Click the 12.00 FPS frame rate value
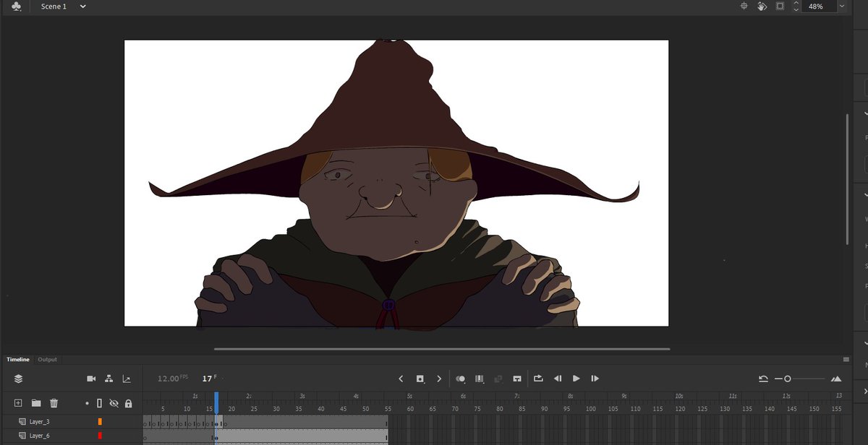868x445 pixels. (x=173, y=379)
